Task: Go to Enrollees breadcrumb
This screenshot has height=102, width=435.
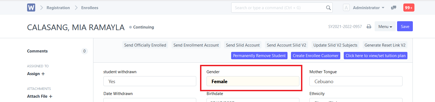Action: (90, 8)
